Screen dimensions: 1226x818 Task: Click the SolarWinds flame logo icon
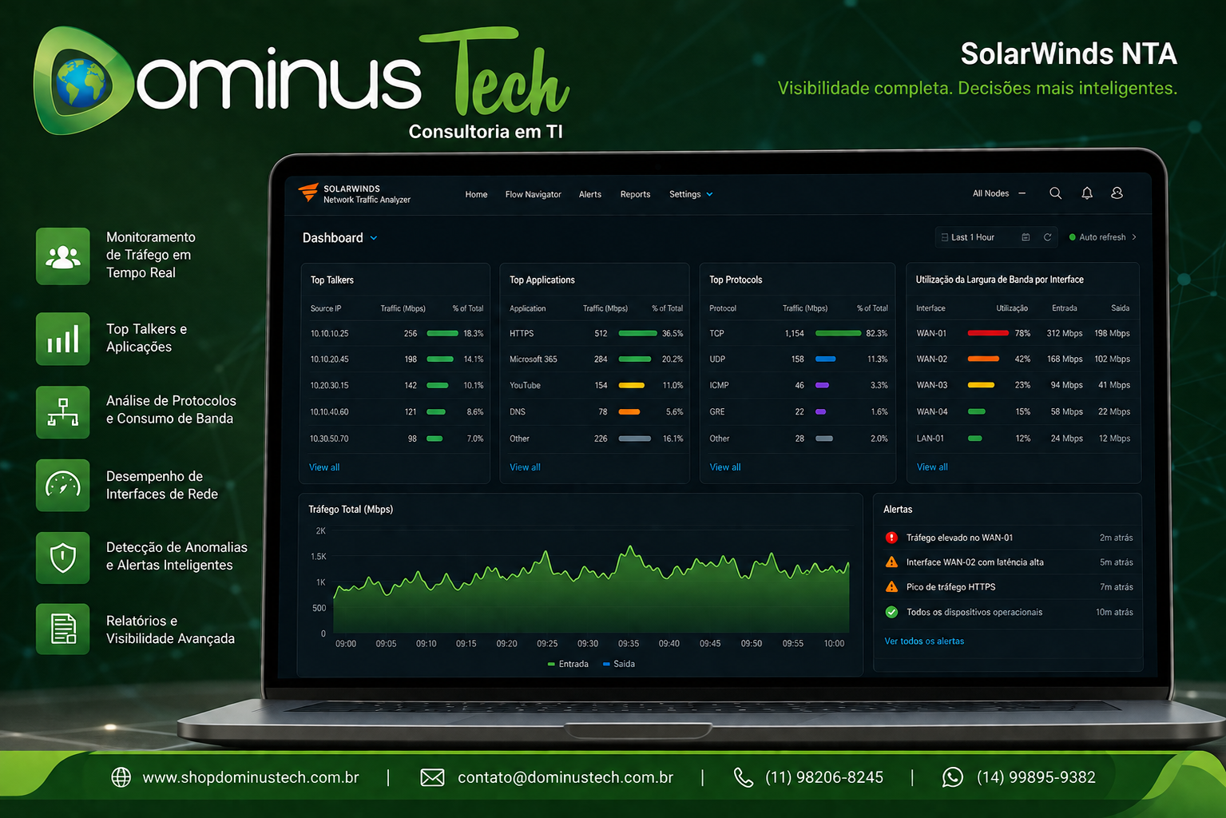coord(308,193)
